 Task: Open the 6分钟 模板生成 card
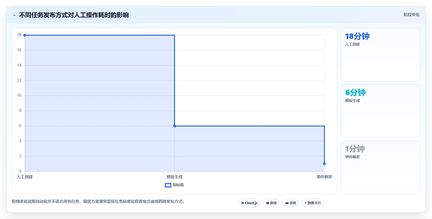pos(380,111)
